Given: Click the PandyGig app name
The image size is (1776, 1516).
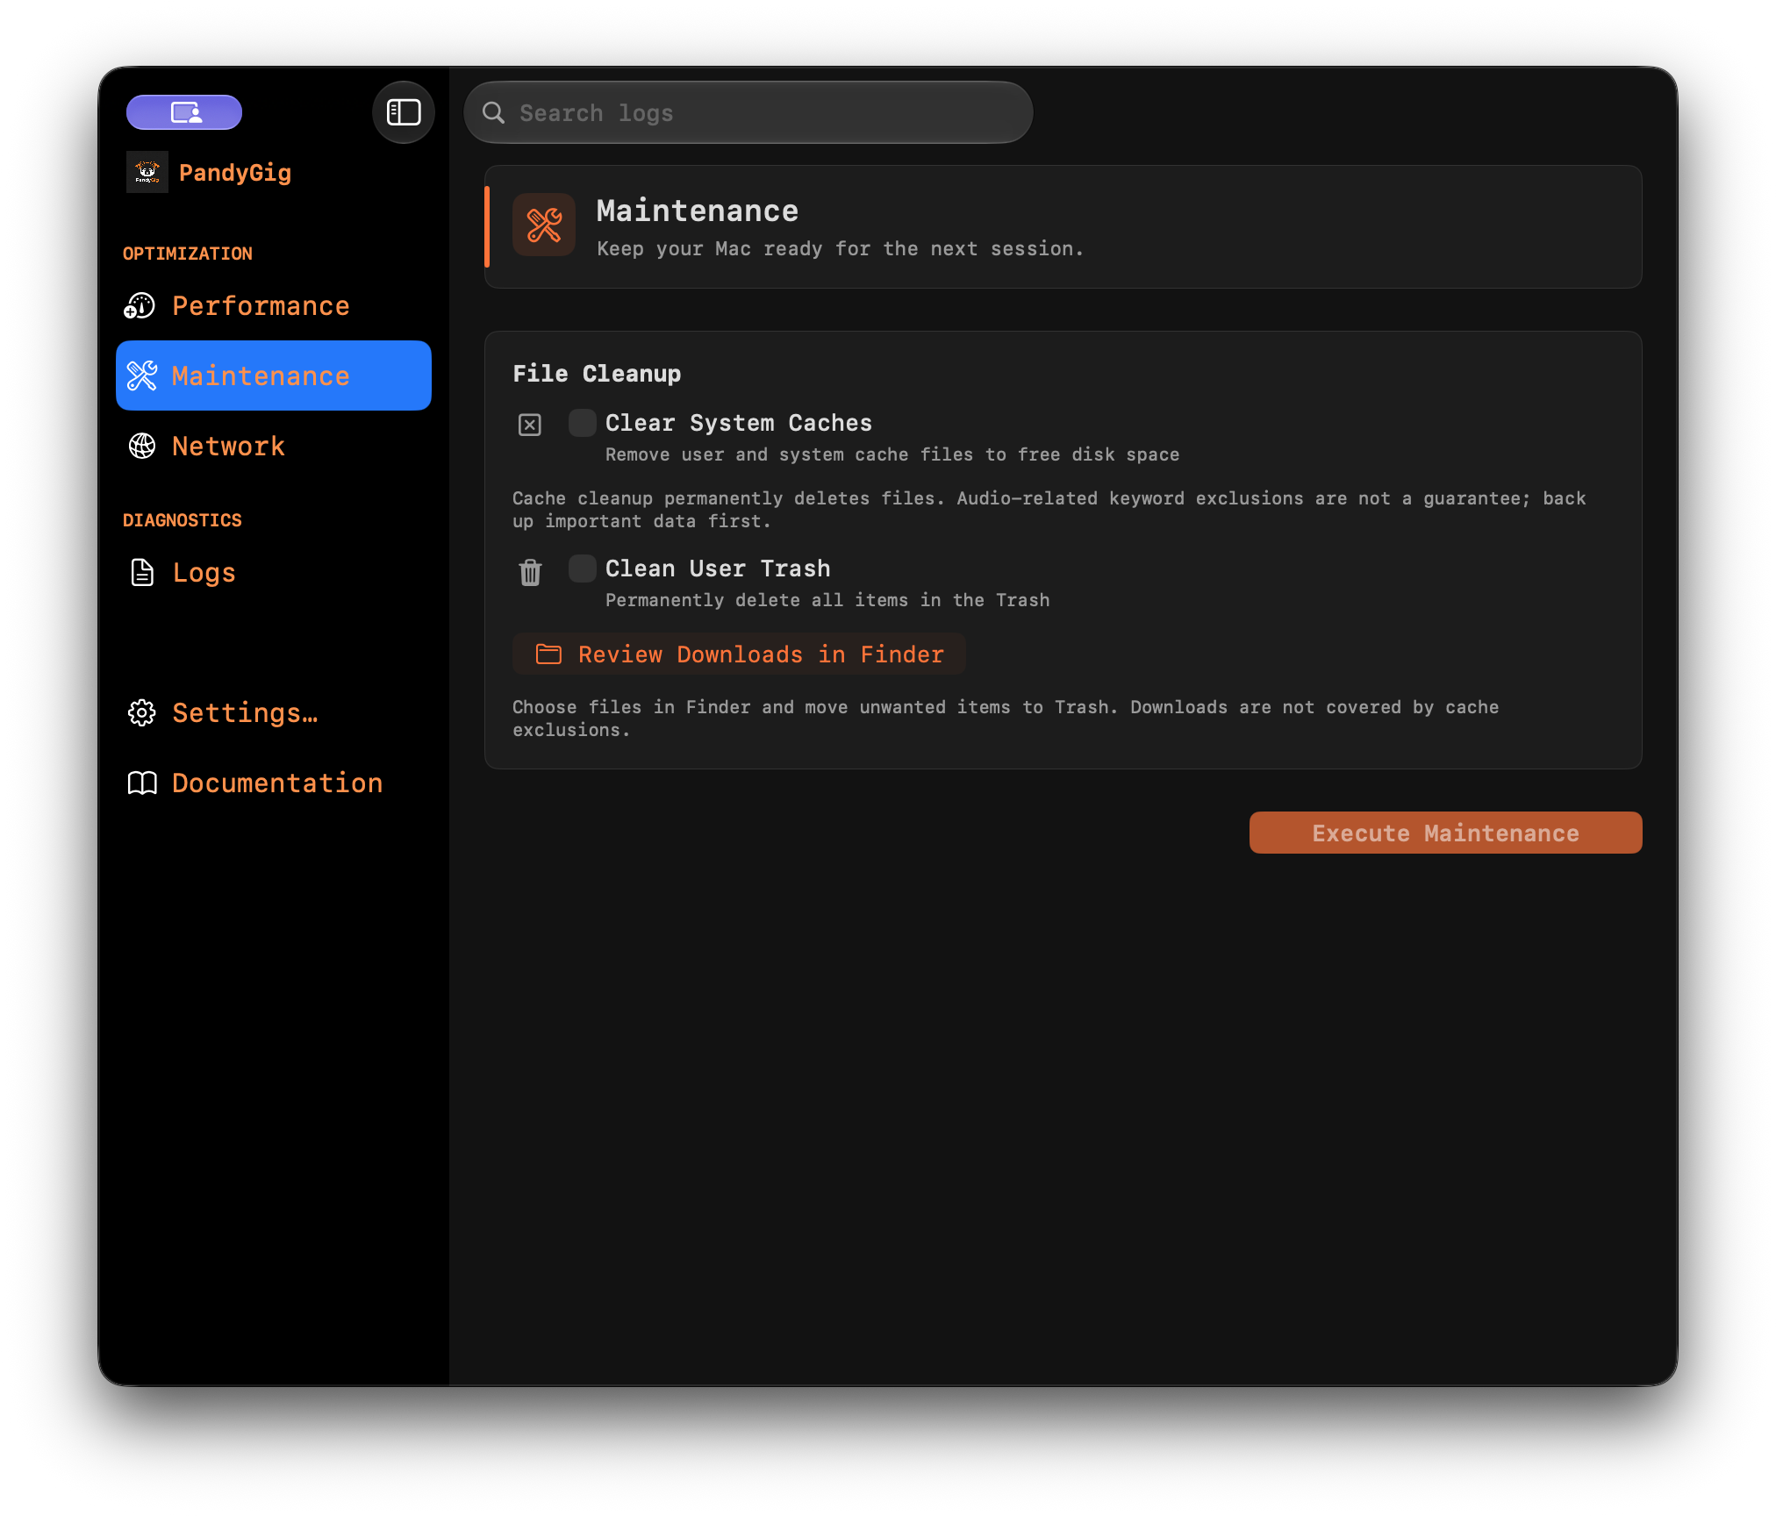Looking at the screenshot, I should pos(235,173).
